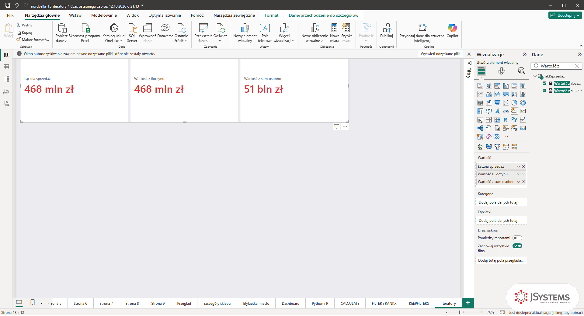Select the decomposition tree visual
Image resolution: width=584 pixels, height=316 pixels.
click(x=480, y=128)
